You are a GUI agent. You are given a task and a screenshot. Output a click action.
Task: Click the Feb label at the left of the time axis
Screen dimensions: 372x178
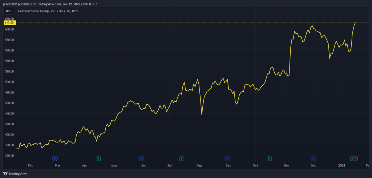[31, 165]
